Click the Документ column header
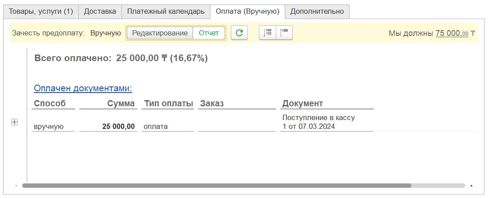This screenshot has width=488, height=198. 302,104
